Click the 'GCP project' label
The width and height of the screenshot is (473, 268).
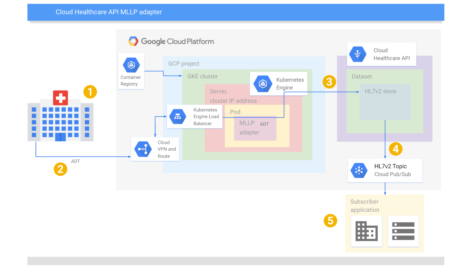point(184,64)
